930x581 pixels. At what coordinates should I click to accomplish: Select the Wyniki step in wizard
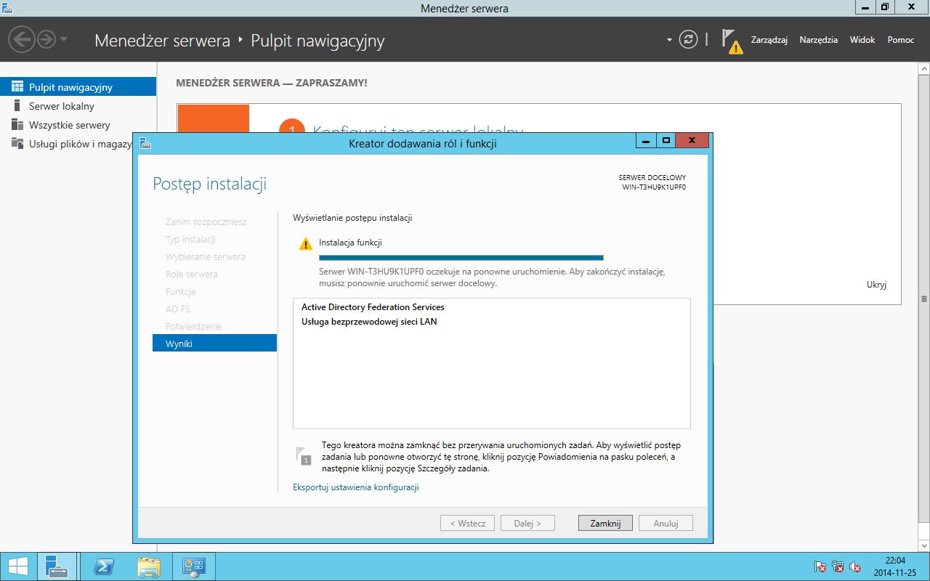[214, 344]
